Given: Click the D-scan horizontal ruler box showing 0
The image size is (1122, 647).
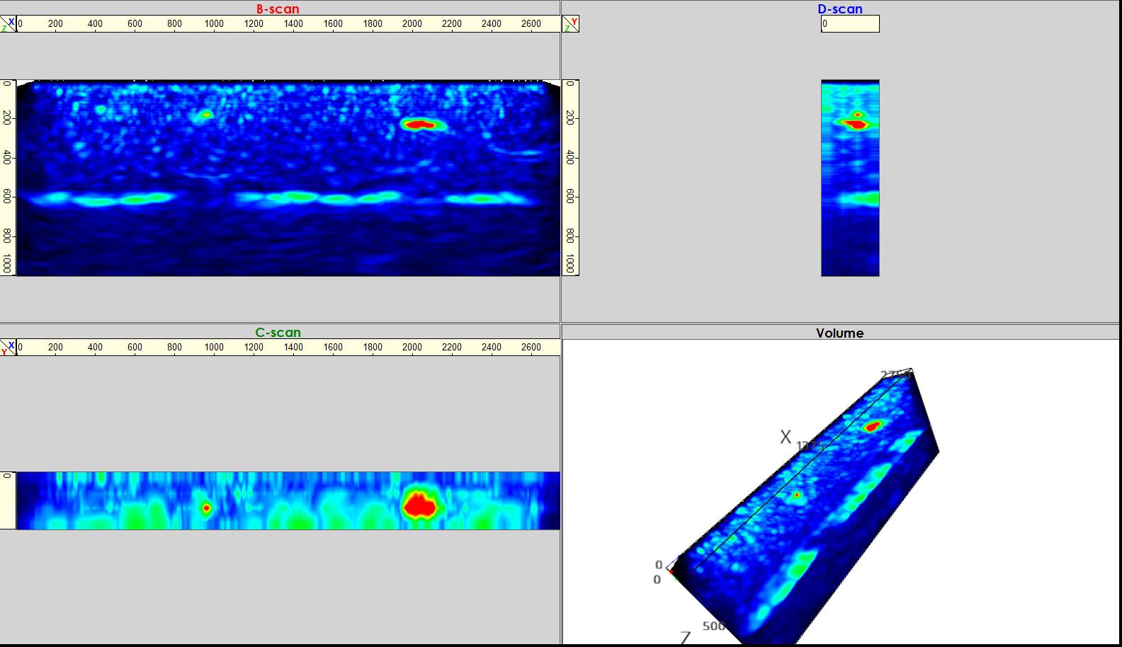Looking at the screenshot, I should 850,24.
